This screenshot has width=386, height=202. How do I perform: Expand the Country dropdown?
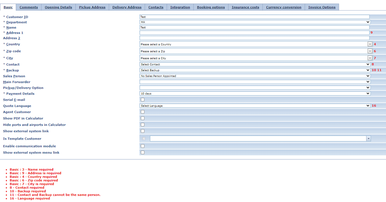pos(370,44)
